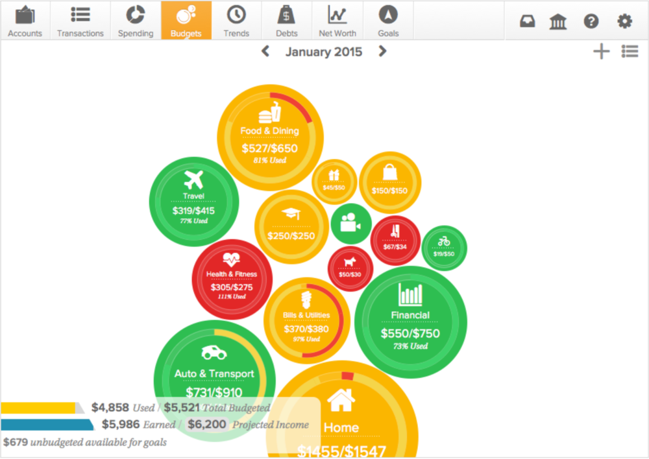Click the January 2015 month label
This screenshot has height=459, width=649.
point(324,52)
